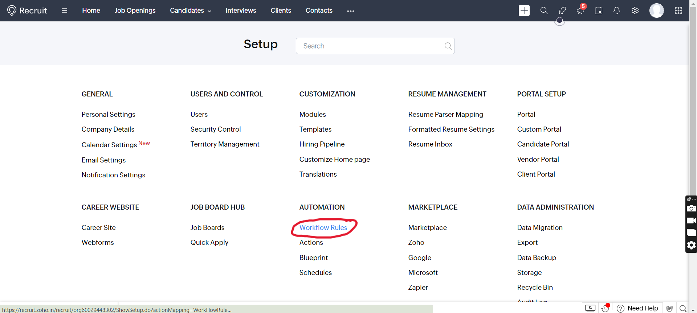The image size is (697, 313).
Task: Open Career Site
Action: tap(99, 227)
